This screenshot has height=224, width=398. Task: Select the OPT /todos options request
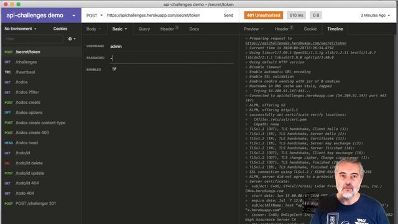[41, 113]
